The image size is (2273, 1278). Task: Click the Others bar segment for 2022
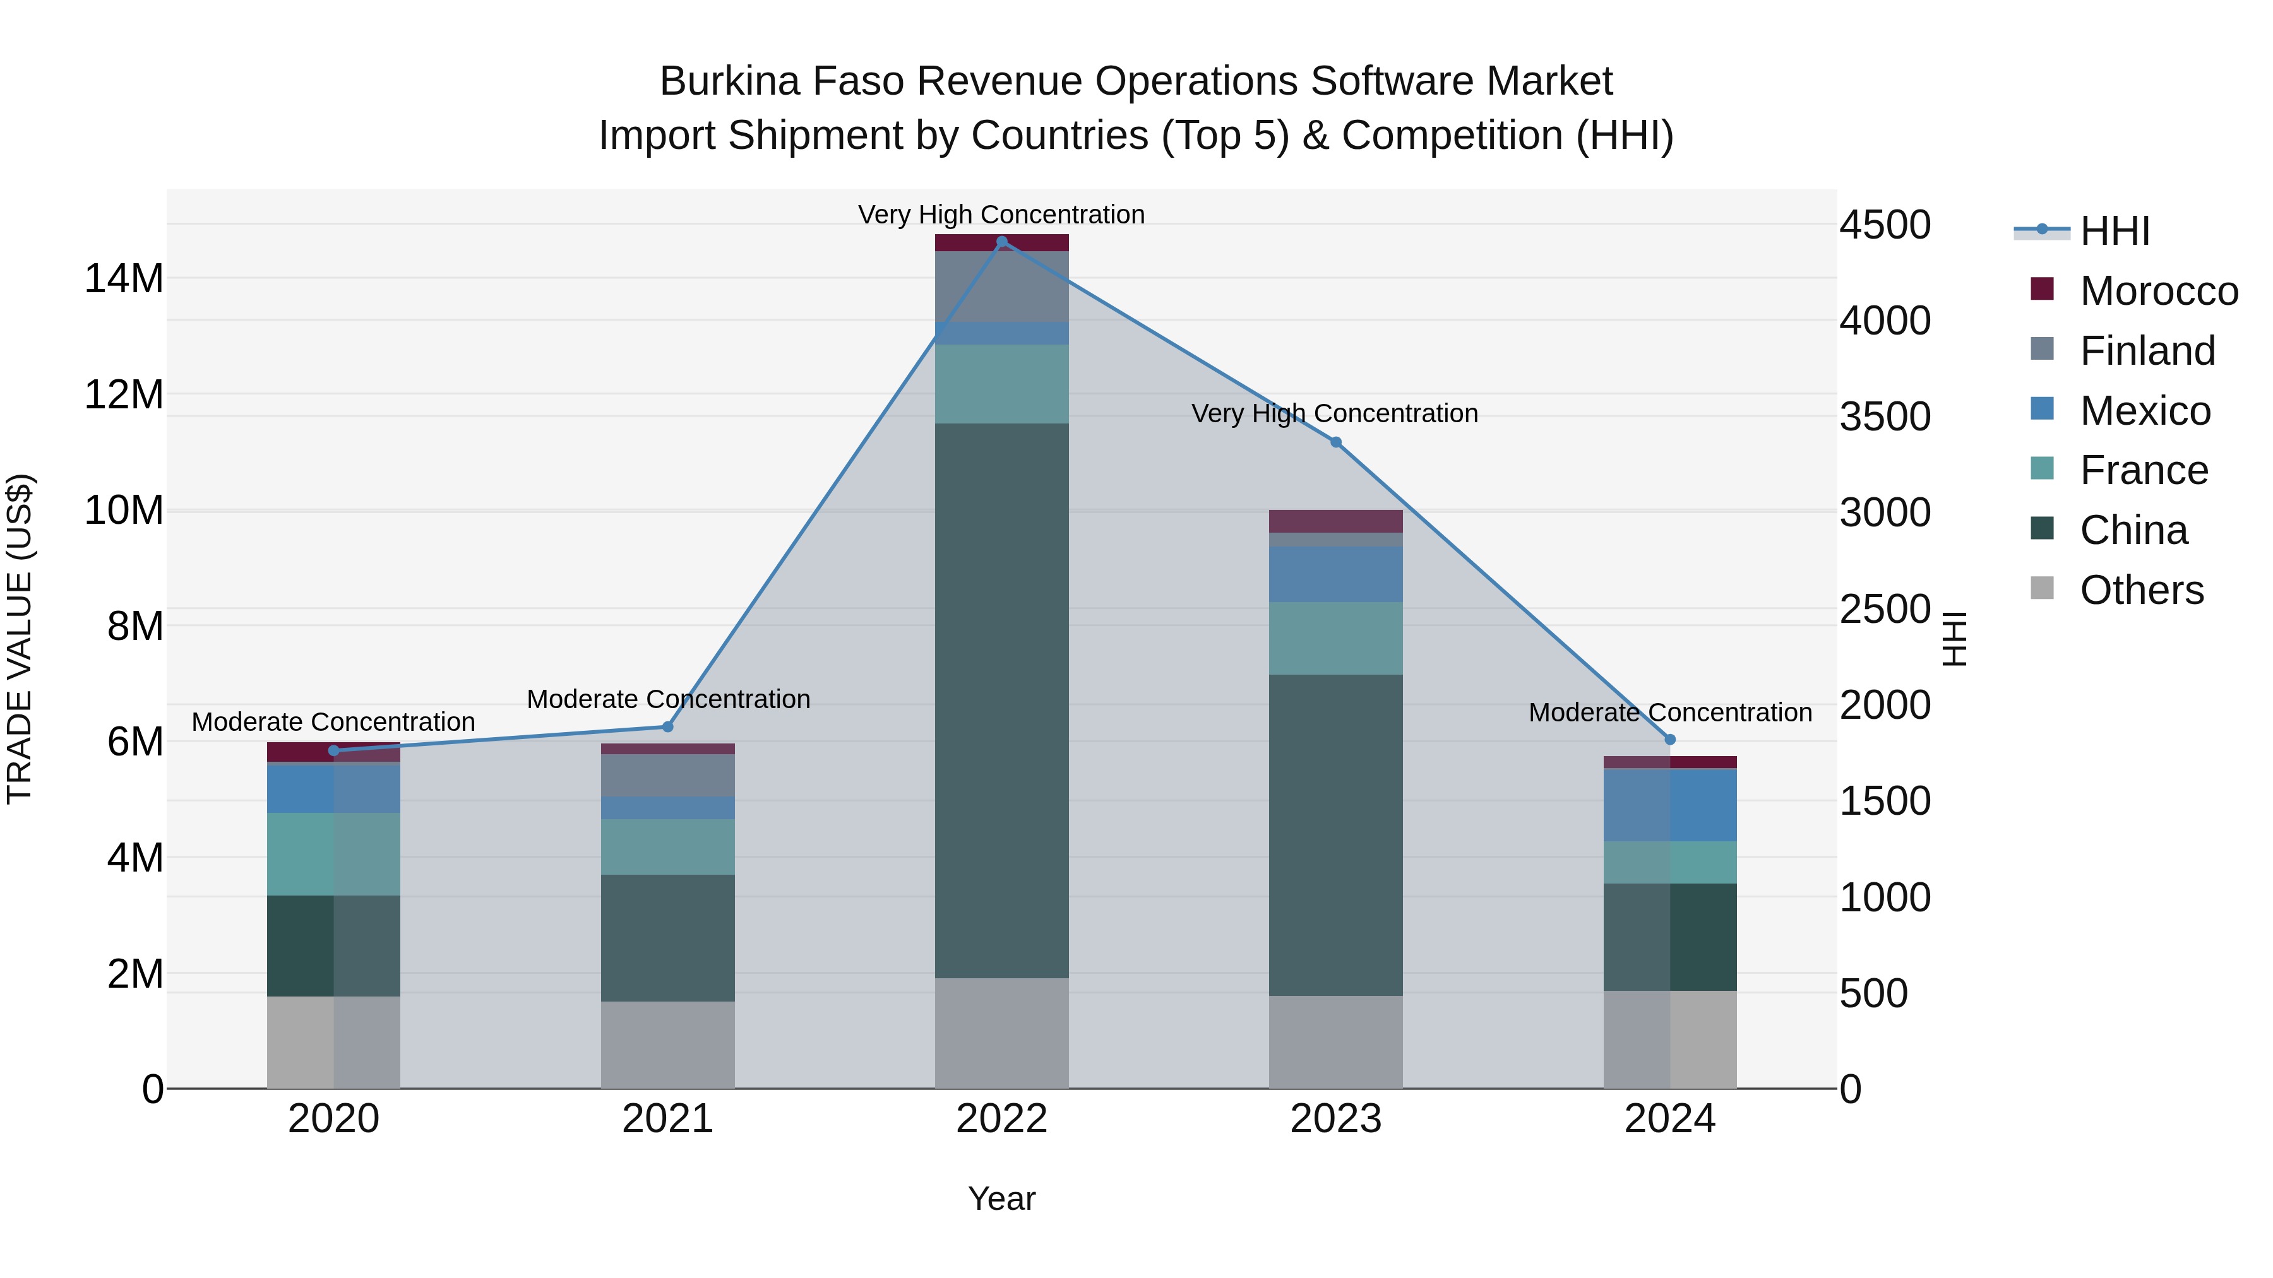click(x=1001, y=1032)
